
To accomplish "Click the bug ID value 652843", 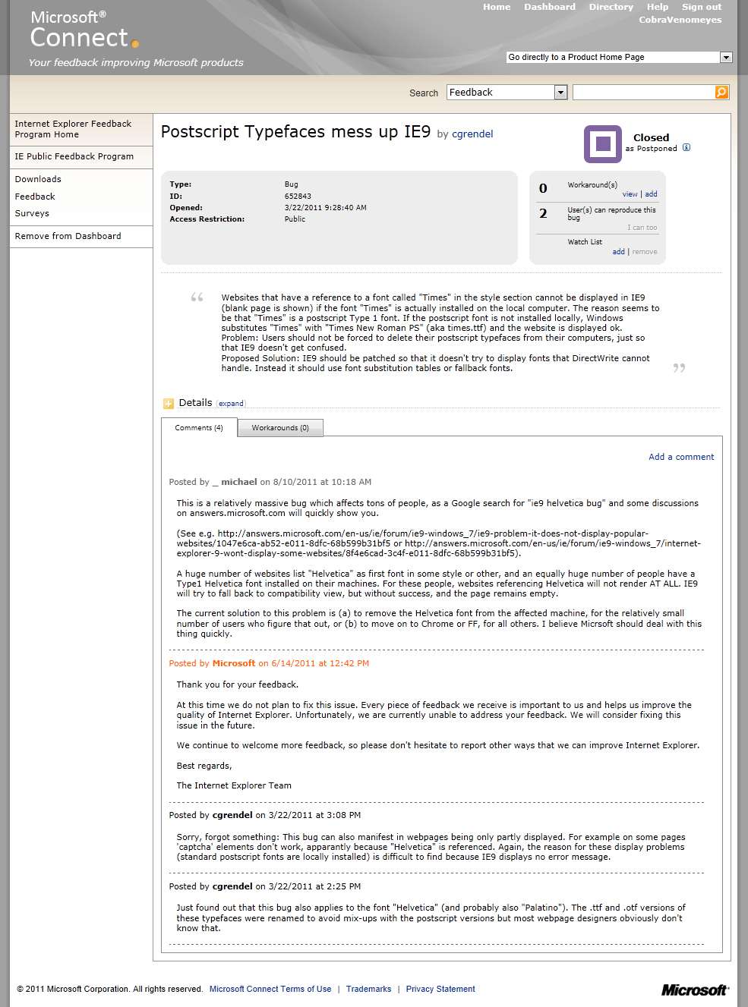I will [x=298, y=197].
